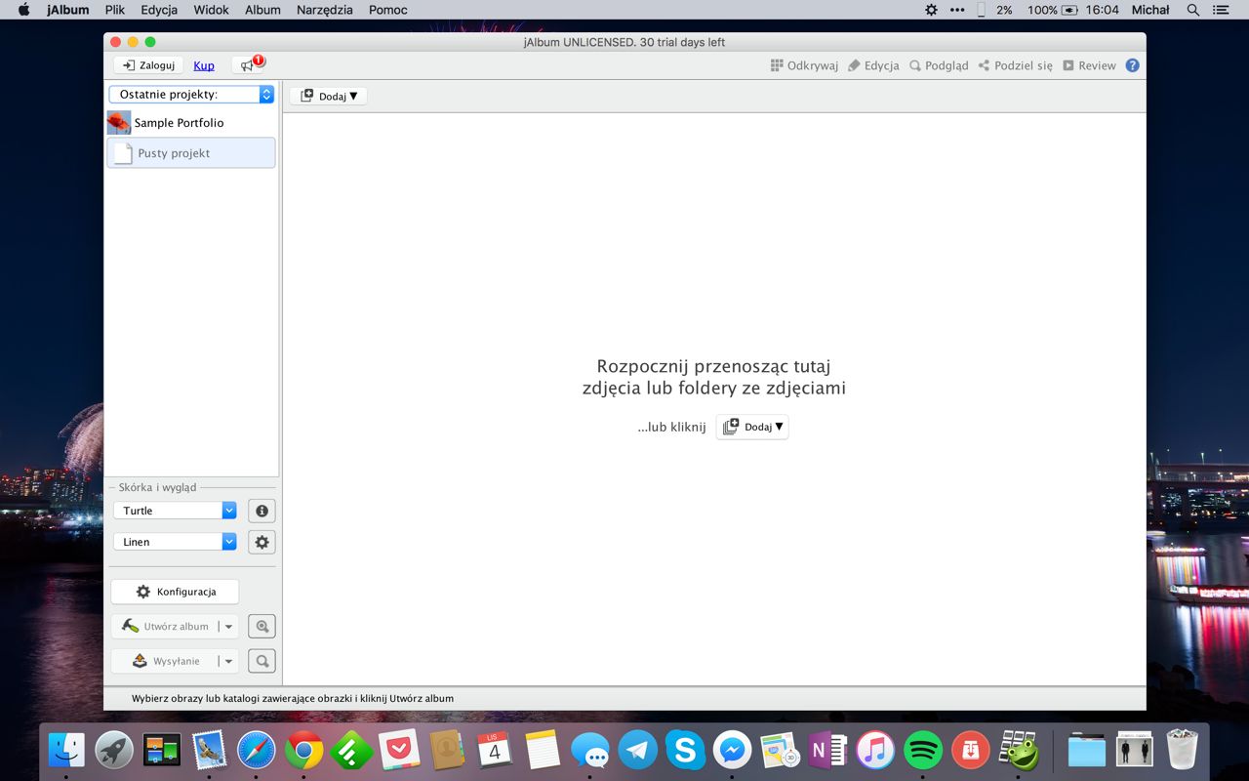Image resolution: width=1249 pixels, height=781 pixels.
Task: Open the Album menu
Action: (x=262, y=10)
